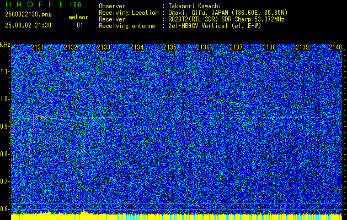Click the 0.9 kHz axis label

(4, 127)
